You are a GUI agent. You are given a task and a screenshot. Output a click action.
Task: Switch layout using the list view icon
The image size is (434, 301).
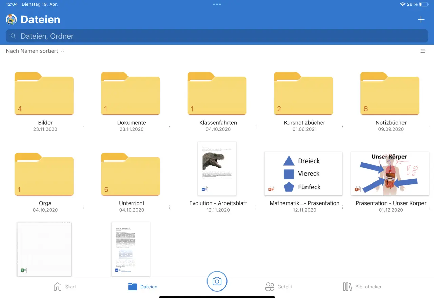[423, 51]
